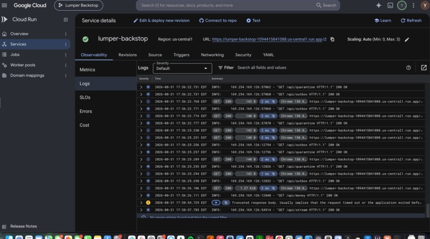Viewport: 430px width, 239px height.
Task: Activate Cloud Shell terminal icon
Action: click(390, 5)
